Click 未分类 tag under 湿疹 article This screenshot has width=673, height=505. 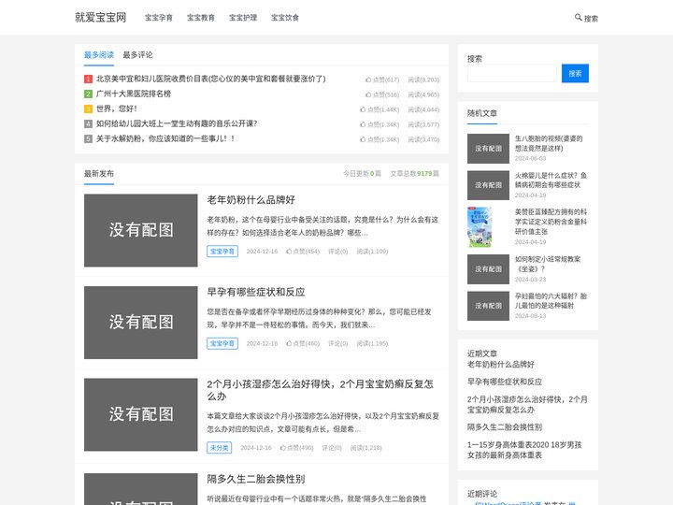(x=220, y=447)
